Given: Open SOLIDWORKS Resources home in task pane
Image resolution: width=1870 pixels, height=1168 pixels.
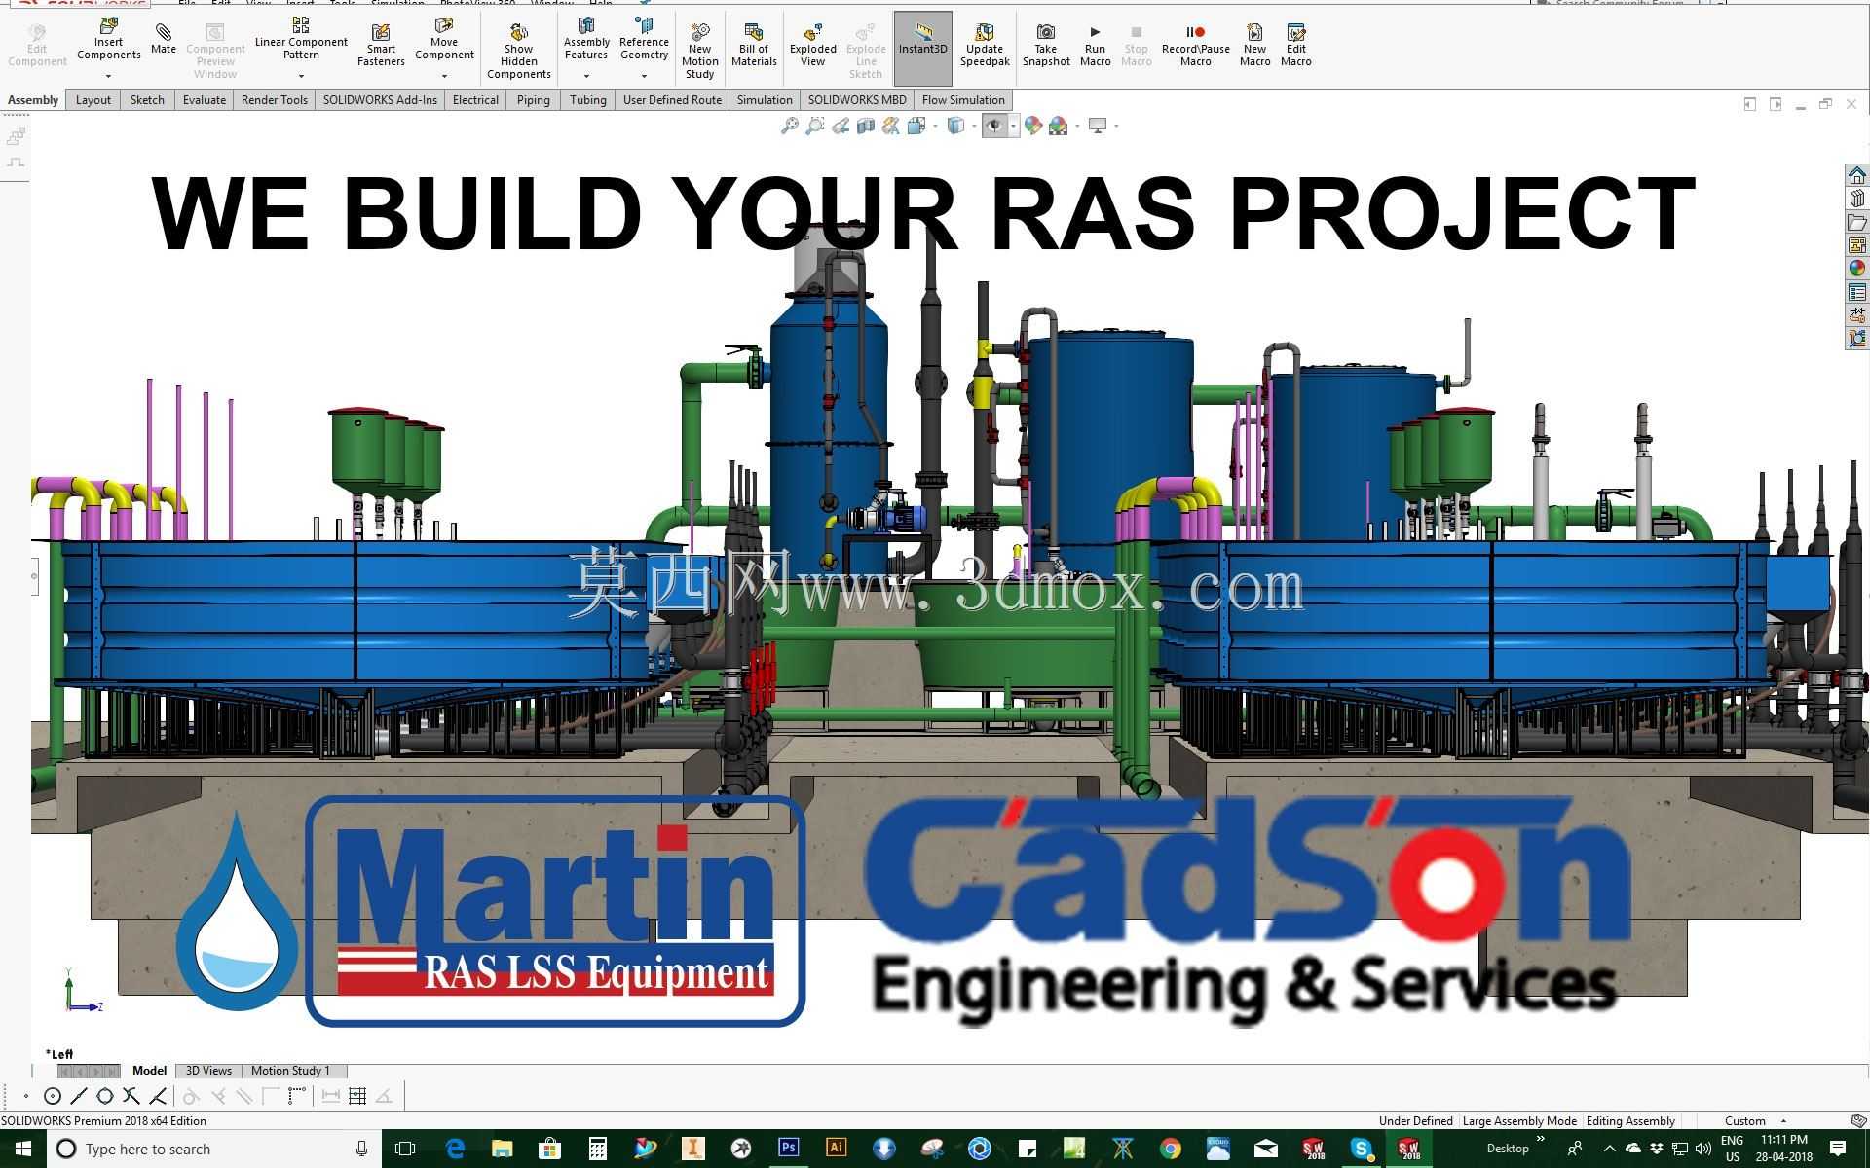Looking at the screenshot, I should click(1856, 175).
